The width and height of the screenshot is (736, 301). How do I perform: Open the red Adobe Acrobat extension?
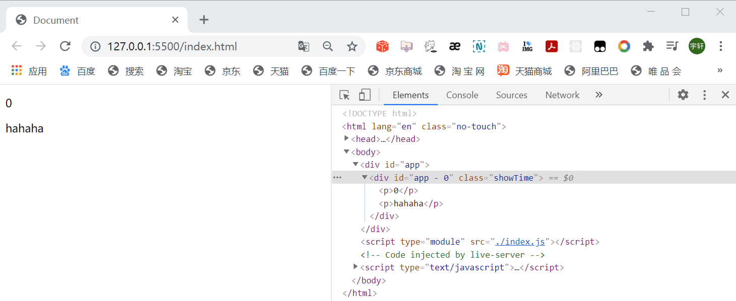pyautogui.click(x=552, y=46)
